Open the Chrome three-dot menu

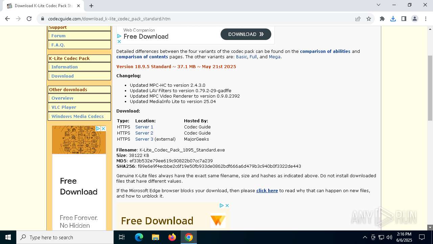click(425, 19)
